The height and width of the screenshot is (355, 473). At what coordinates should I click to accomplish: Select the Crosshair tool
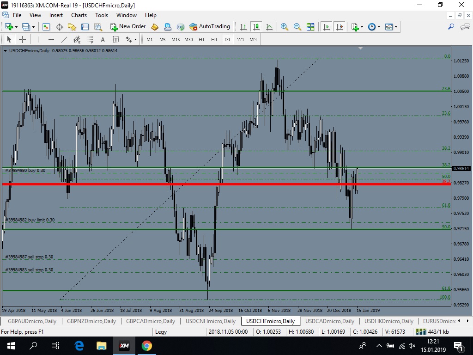[22, 39]
